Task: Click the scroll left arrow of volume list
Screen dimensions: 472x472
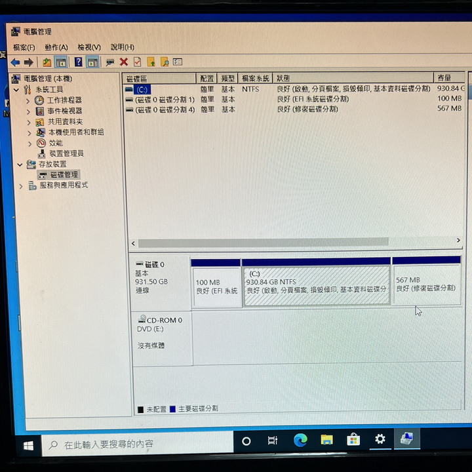Action: click(x=133, y=243)
